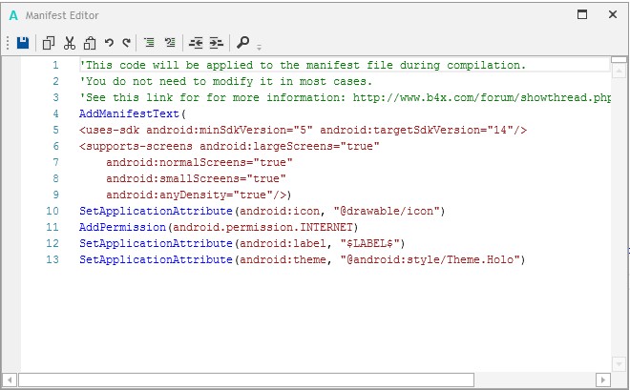
Task: Click the AddPermission INTERNET line
Action: (x=218, y=227)
